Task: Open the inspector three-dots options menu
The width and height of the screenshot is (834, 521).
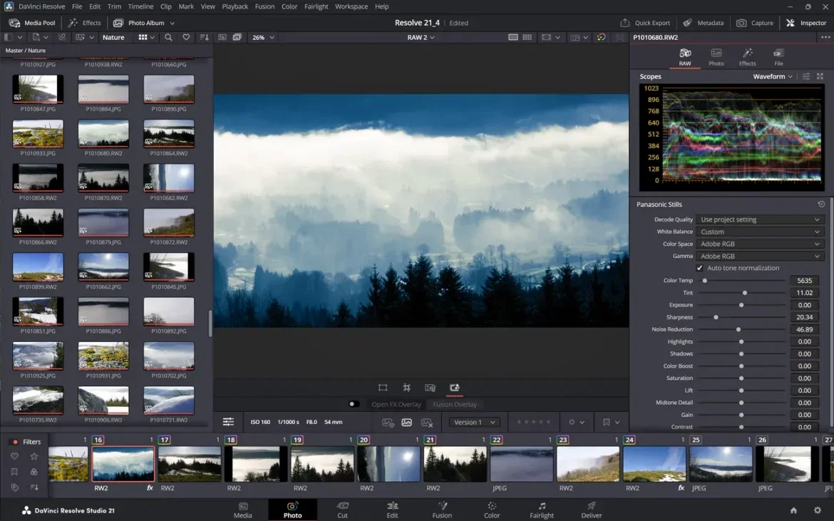Action: click(x=825, y=37)
